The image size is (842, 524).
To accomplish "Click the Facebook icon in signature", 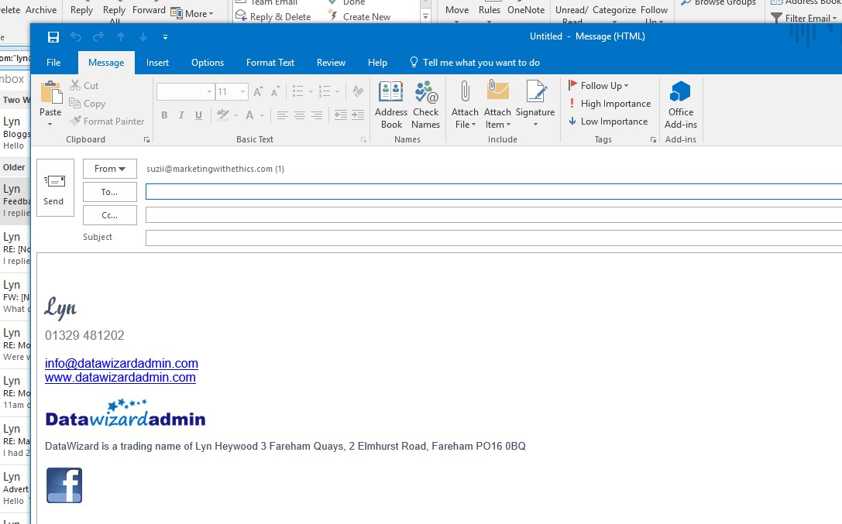I will pos(64,485).
